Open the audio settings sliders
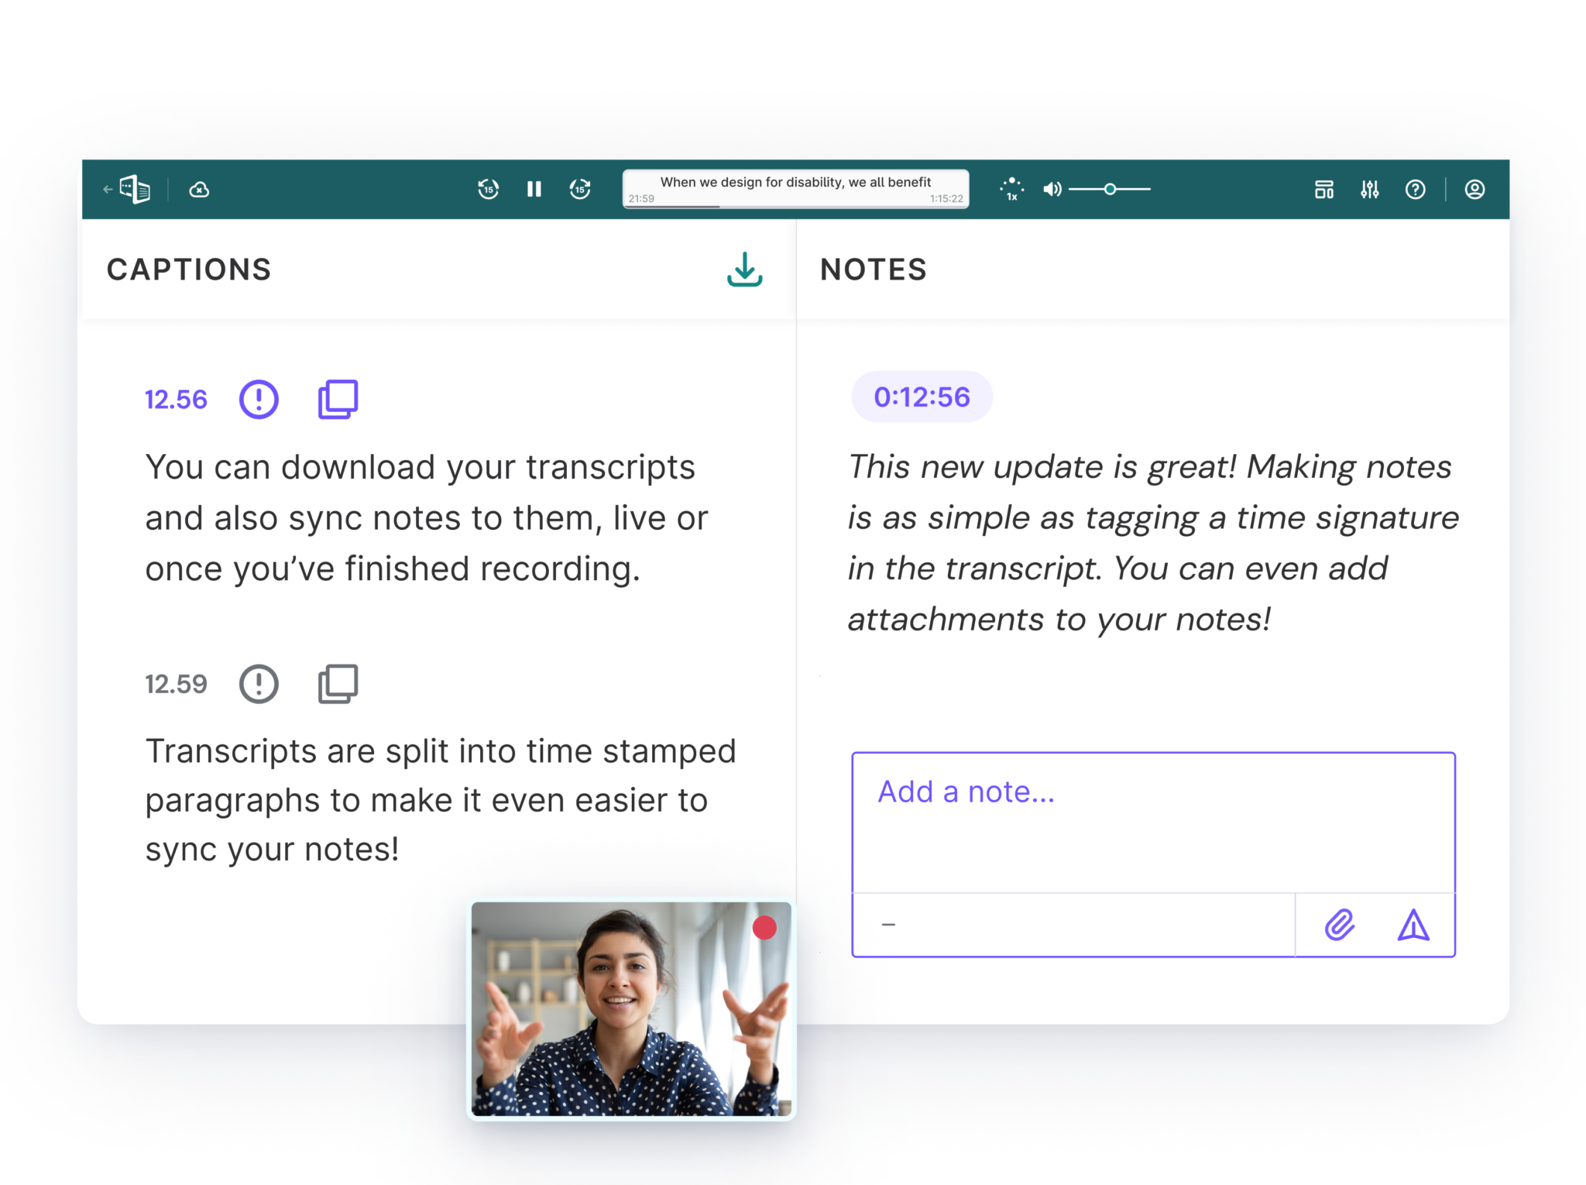The image size is (1586, 1185). pyautogui.click(x=1369, y=190)
